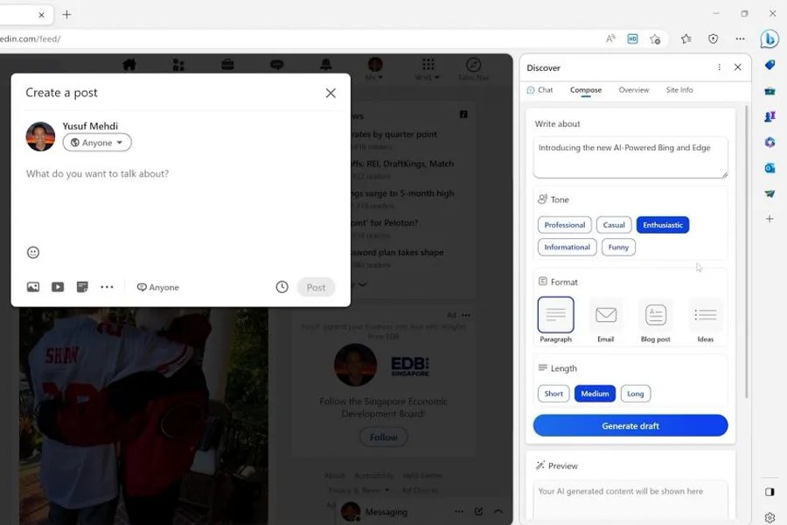Image resolution: width=787 pixels, height=525 pixels.
Task: Select the Professional tone
Action: coord(565,225)
